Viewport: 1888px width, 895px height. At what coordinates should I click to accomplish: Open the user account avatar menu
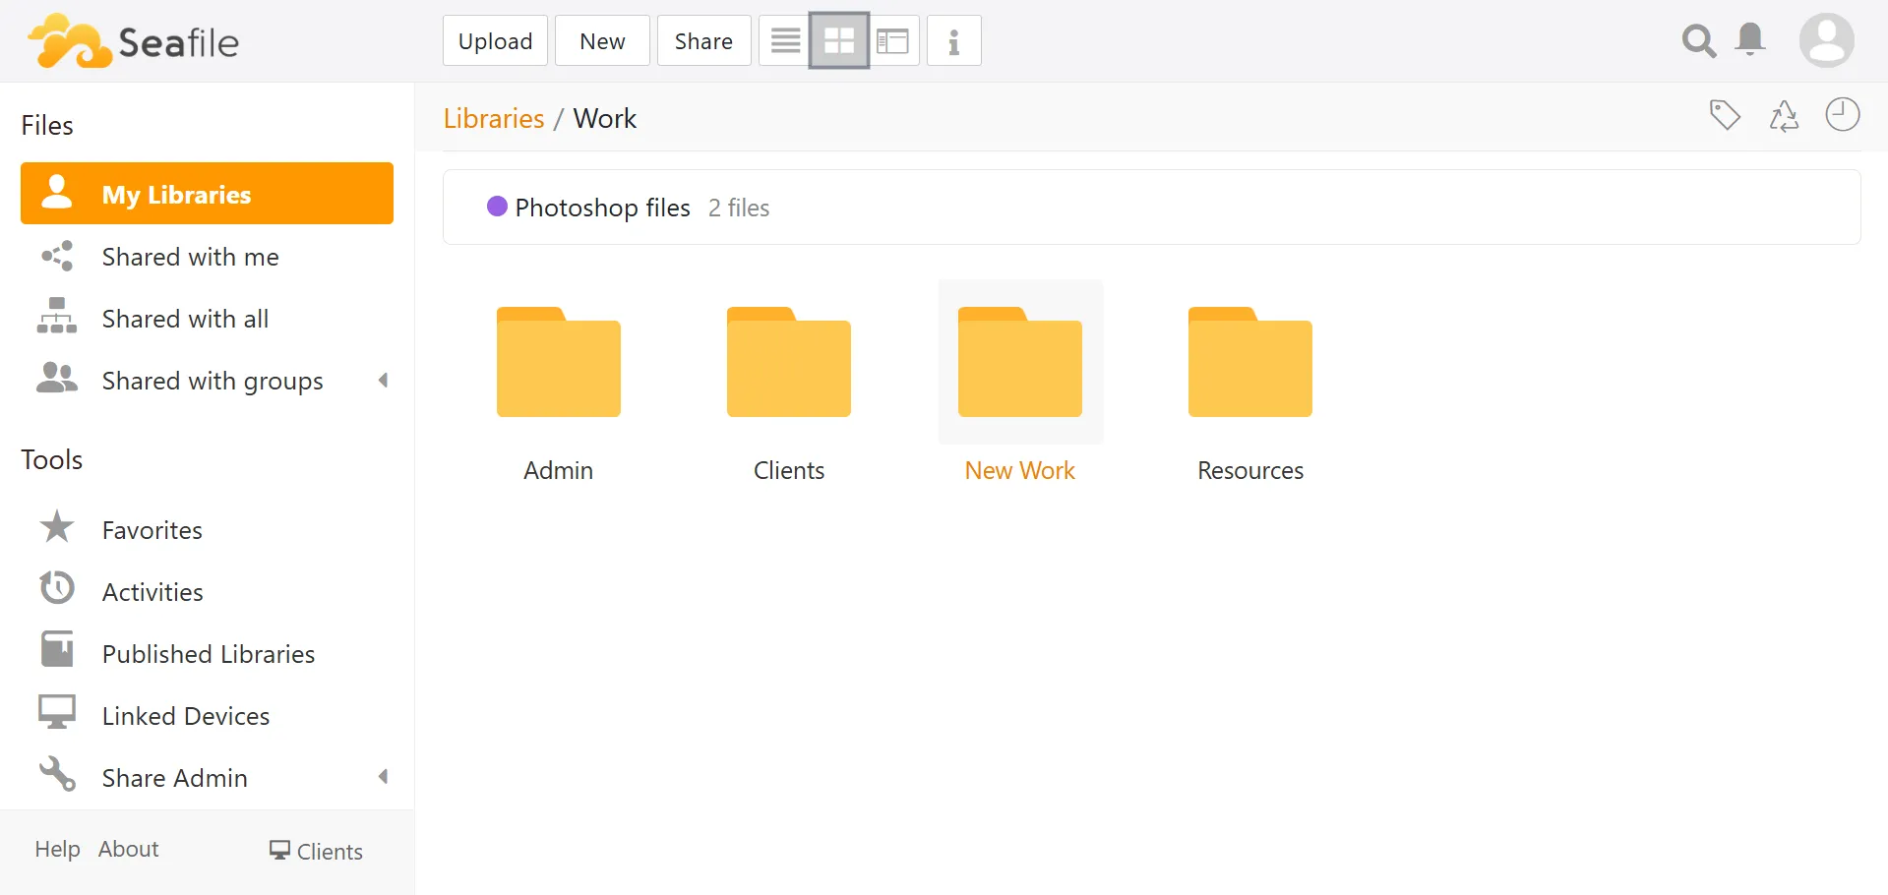click(1826, 40)
